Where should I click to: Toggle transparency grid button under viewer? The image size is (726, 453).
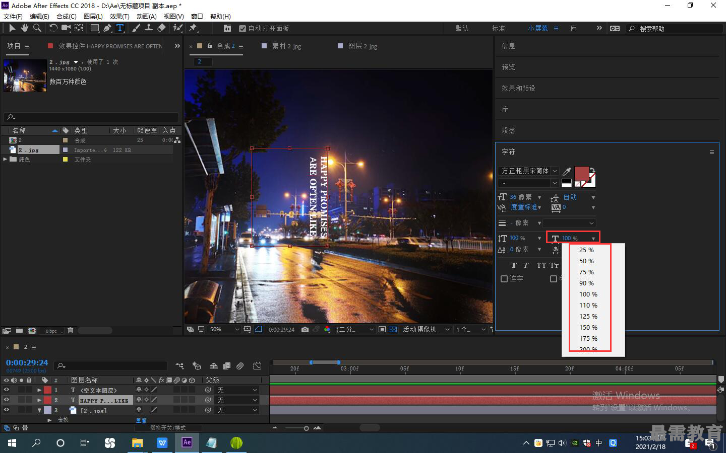pyautogui.click(x=393, y=330)
